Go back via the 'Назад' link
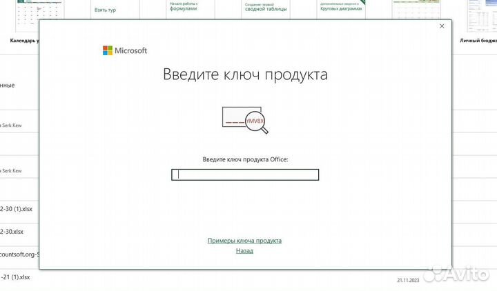Screen dimensions: 497x291 [x=244, y=251]
